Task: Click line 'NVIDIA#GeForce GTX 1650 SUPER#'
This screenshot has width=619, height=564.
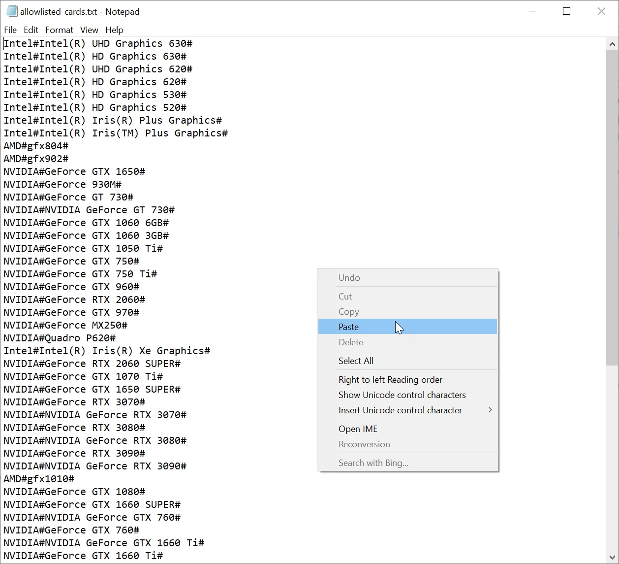Action: [92, 389]
